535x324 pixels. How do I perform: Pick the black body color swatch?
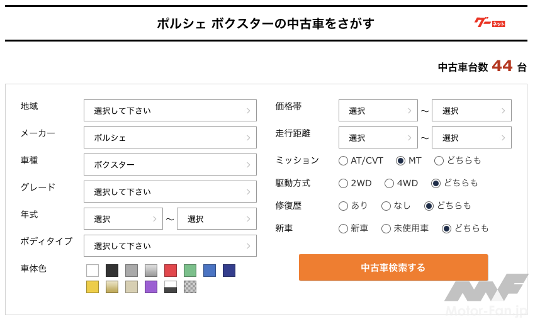coord(112,271)
